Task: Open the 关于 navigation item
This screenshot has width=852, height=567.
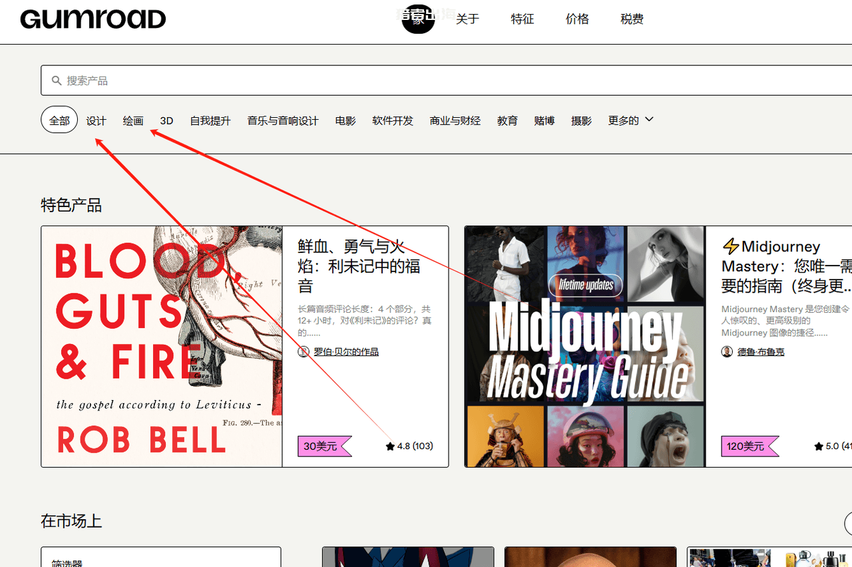Action: click(467, 19)
